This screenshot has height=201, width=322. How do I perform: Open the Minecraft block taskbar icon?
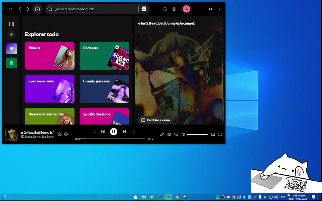point(185,197)
